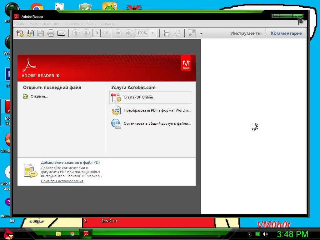Screen dimensions: 320x240
Task: Open the file explorer taskbar icon
Action: (58, 234)
